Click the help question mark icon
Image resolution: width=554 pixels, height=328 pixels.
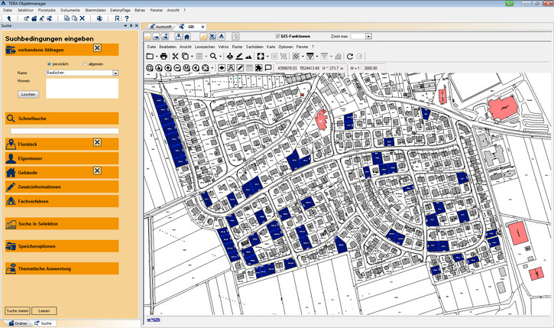click(126, 18)
